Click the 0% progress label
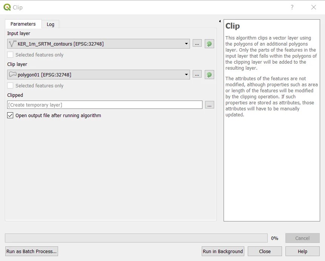This screenshot has height=261, width=325. (x=274, y=238)
